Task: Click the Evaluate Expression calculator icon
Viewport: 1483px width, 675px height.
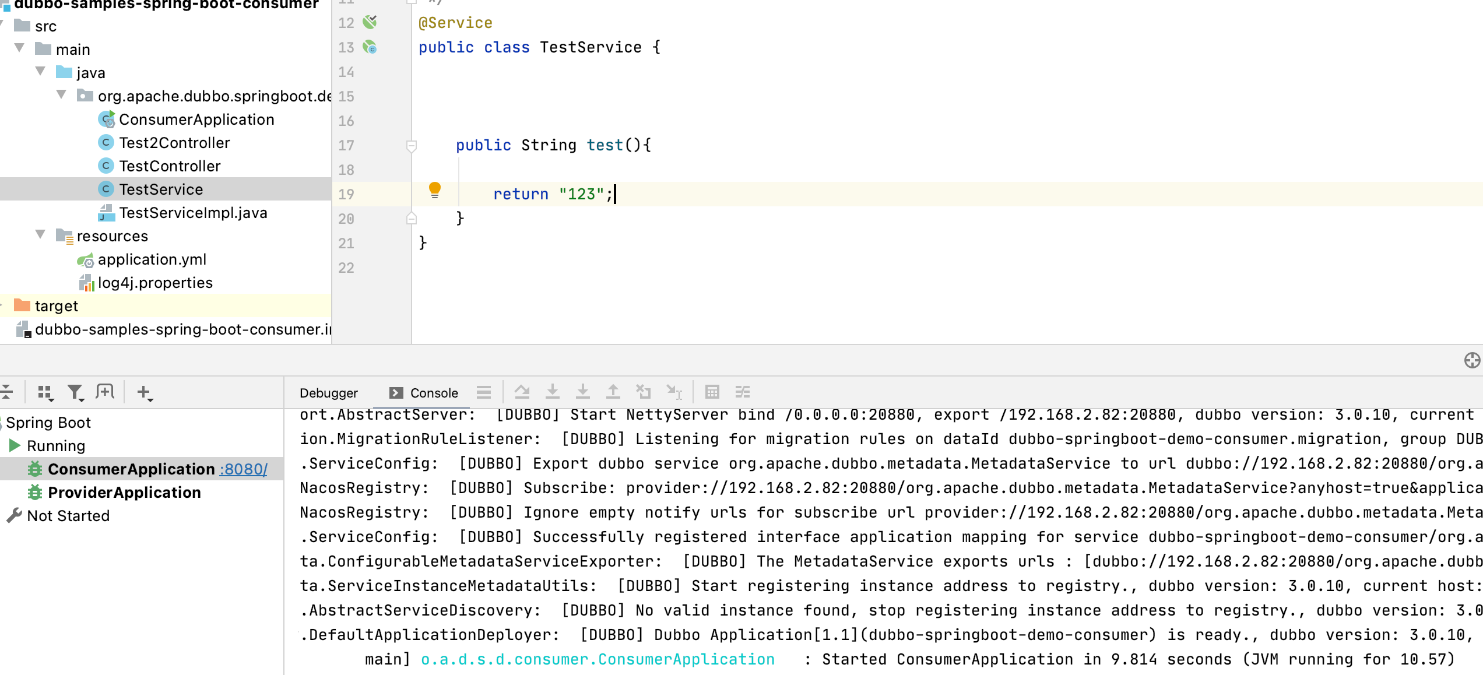Action: (x=712, y=392)
